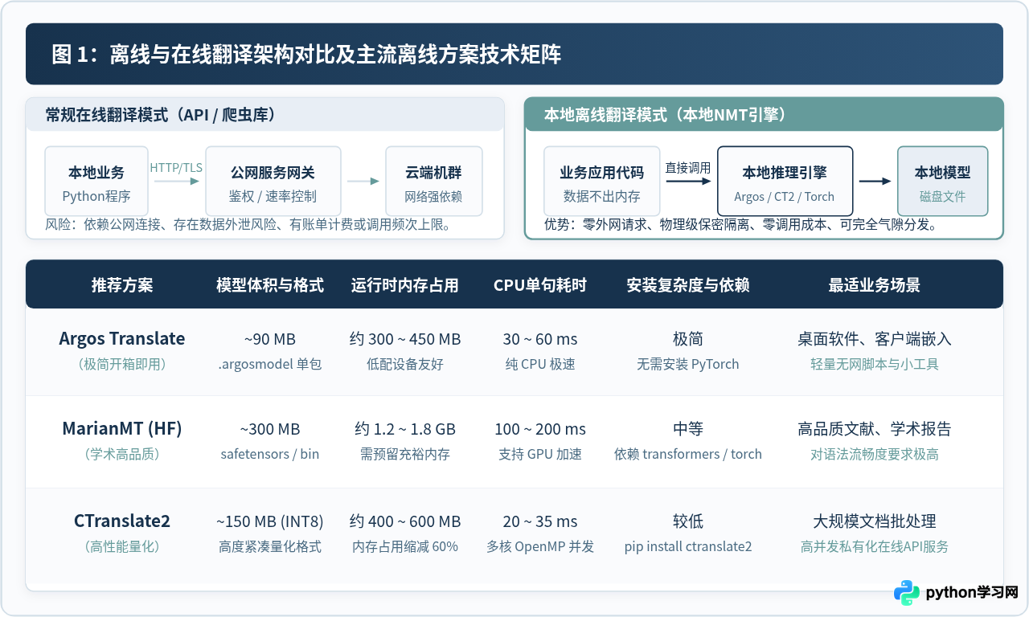Image resolution: width=1029 pixels, height=617 pixels.
Task: Click the 云端机群 网络强依赖 box
Action: pyautogui.click(x=434, y=181)
